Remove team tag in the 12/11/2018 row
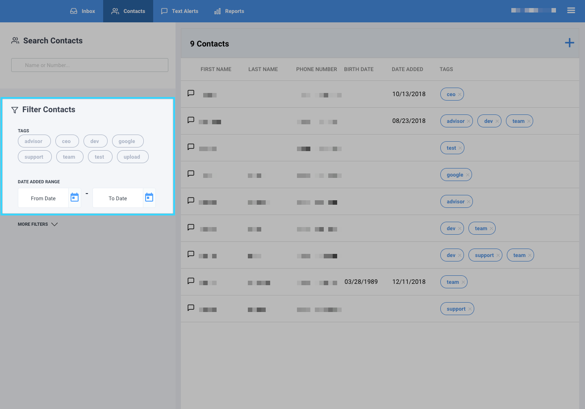Screen dimensions: 585x409 pos(463,283)
